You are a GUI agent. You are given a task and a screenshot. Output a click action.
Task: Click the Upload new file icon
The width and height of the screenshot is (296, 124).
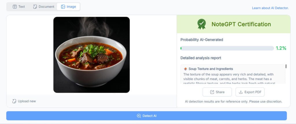tap(14, 101)
